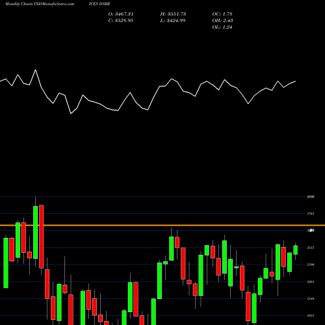Click the rightmost green candle on the chart

click(x=296, y=250)
